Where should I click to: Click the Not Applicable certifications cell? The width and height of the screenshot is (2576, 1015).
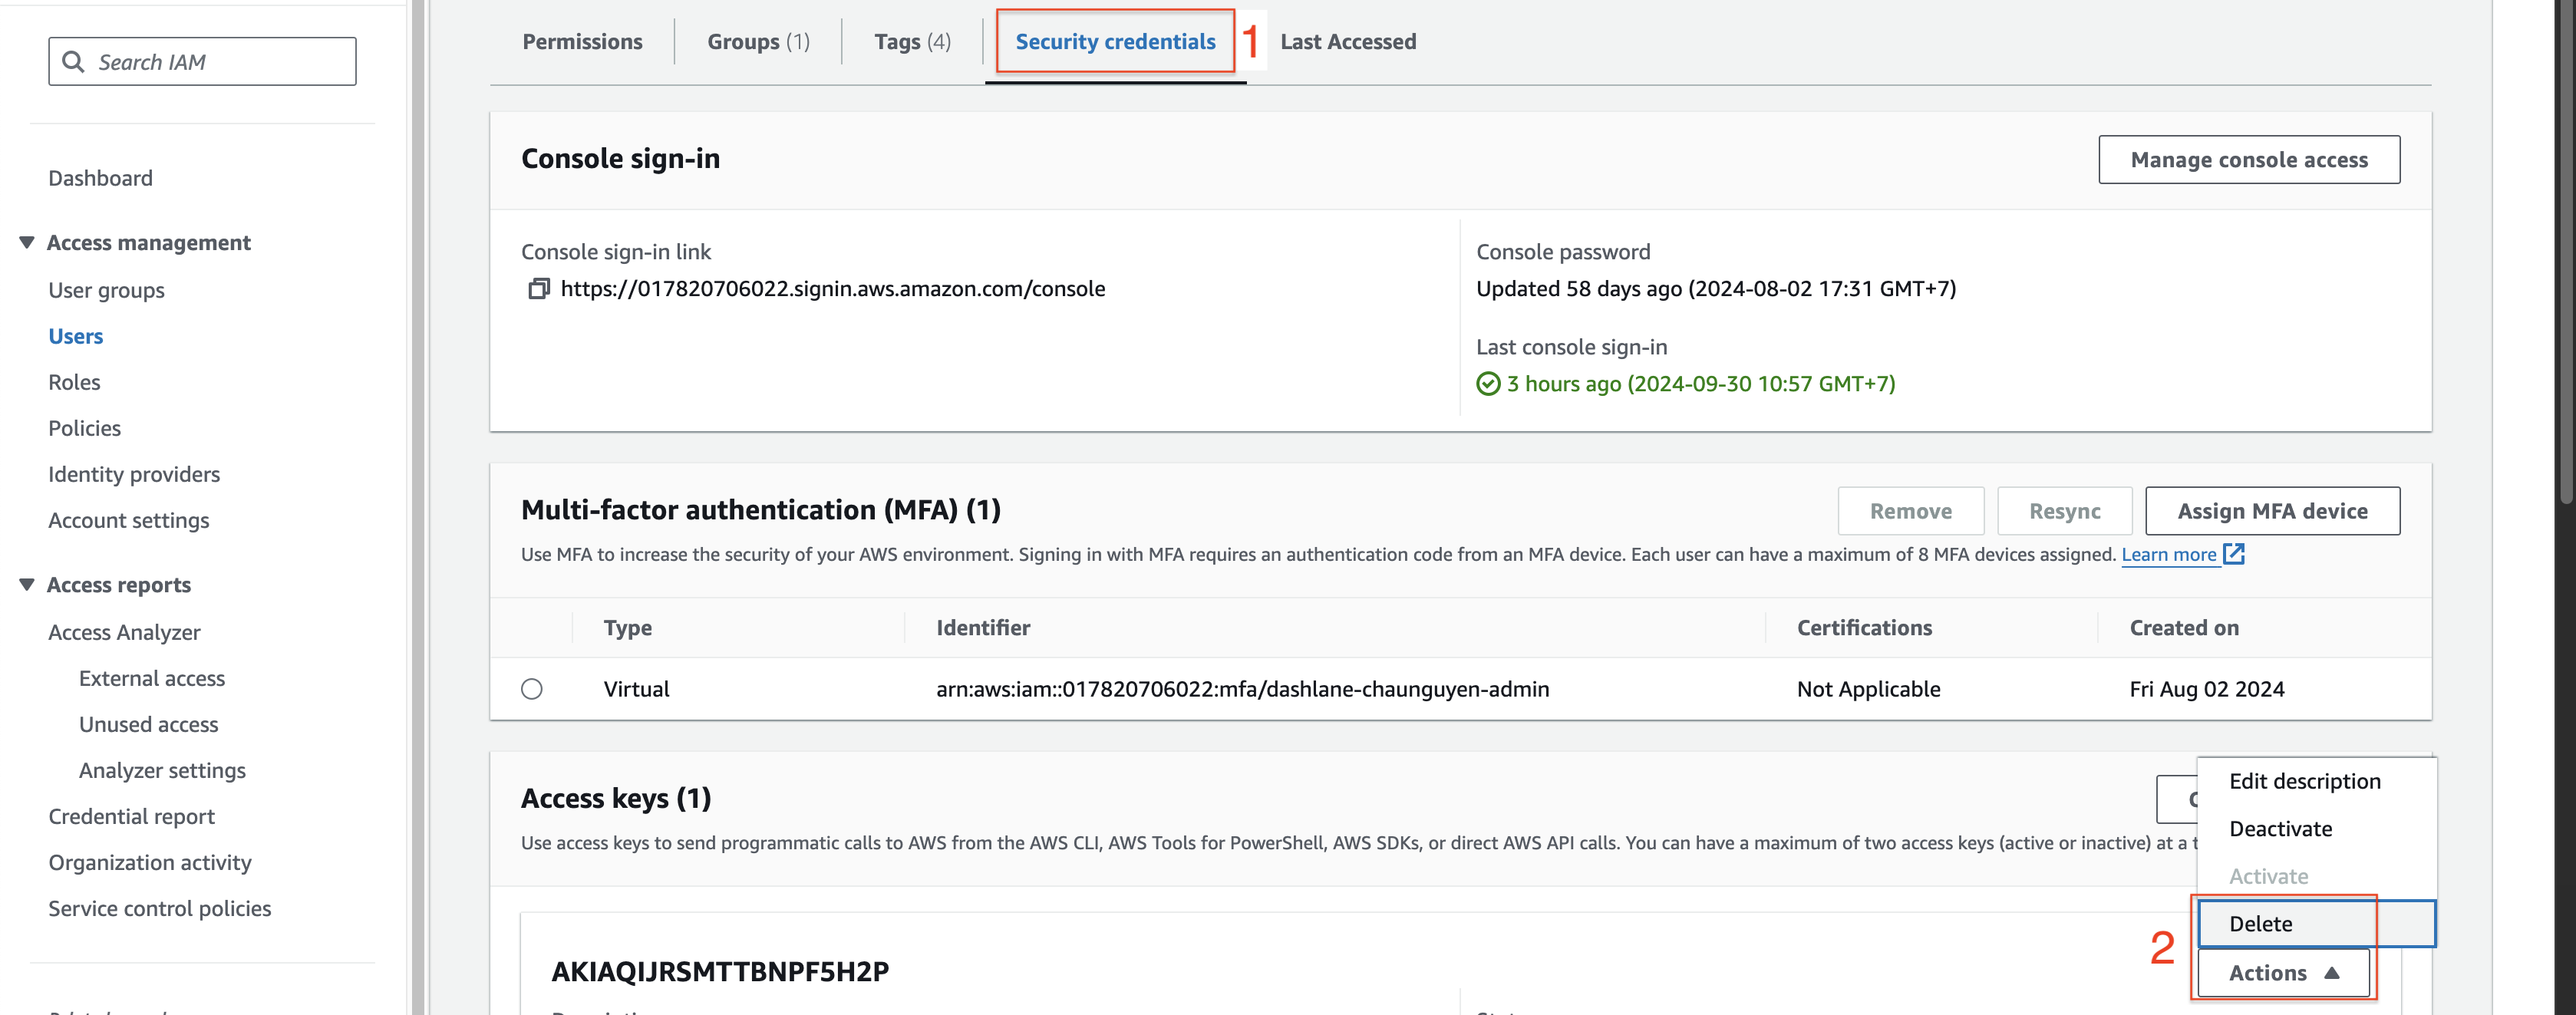[x=1868, y=689]
